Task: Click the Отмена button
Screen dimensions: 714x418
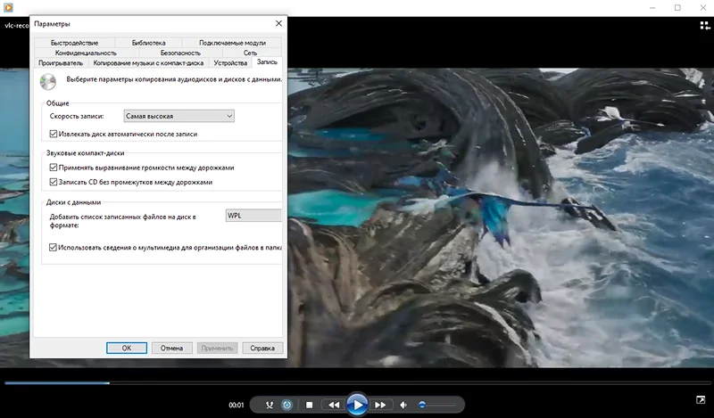Action: [171, 348]
